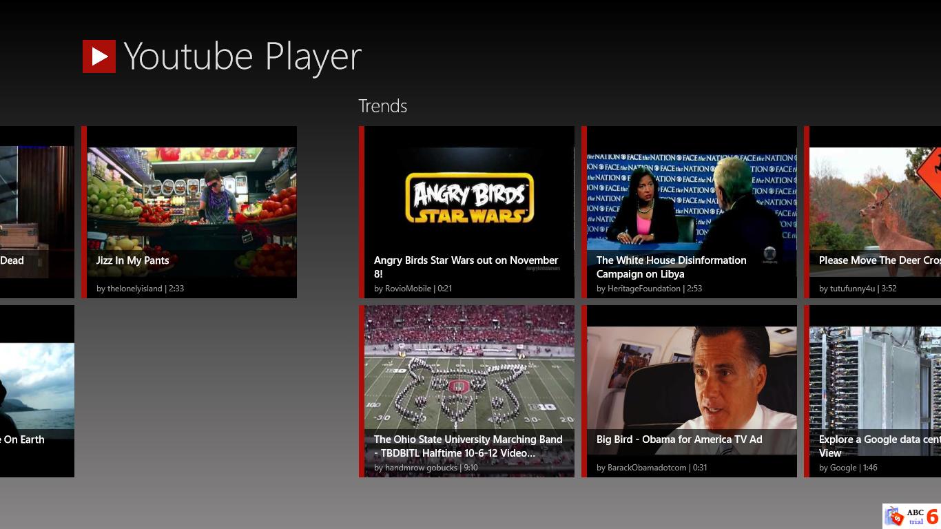Click 'by RovioMobile | 0:21' caption
The width and height of the screenshot is (941, 529).
click(413, 289)
